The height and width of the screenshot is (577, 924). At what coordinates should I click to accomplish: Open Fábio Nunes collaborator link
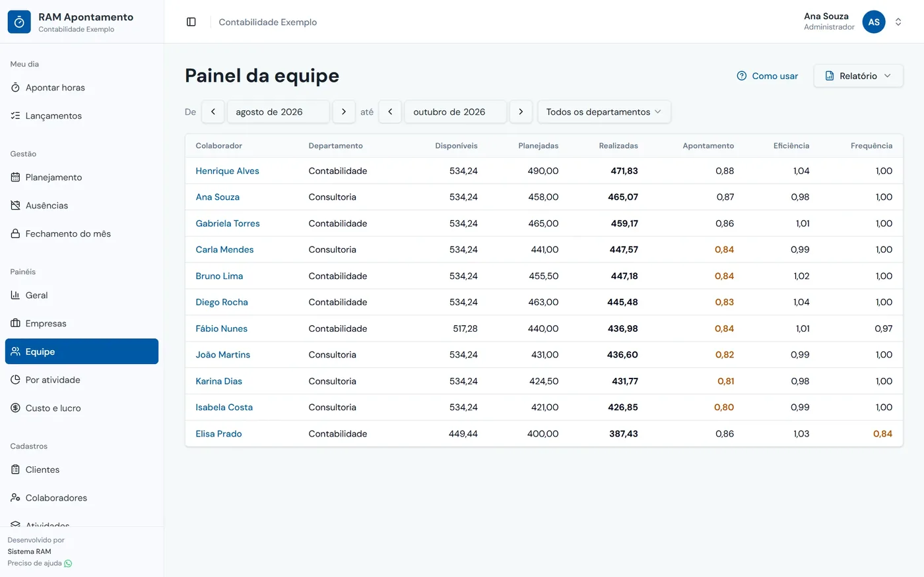tap(221, 328)
